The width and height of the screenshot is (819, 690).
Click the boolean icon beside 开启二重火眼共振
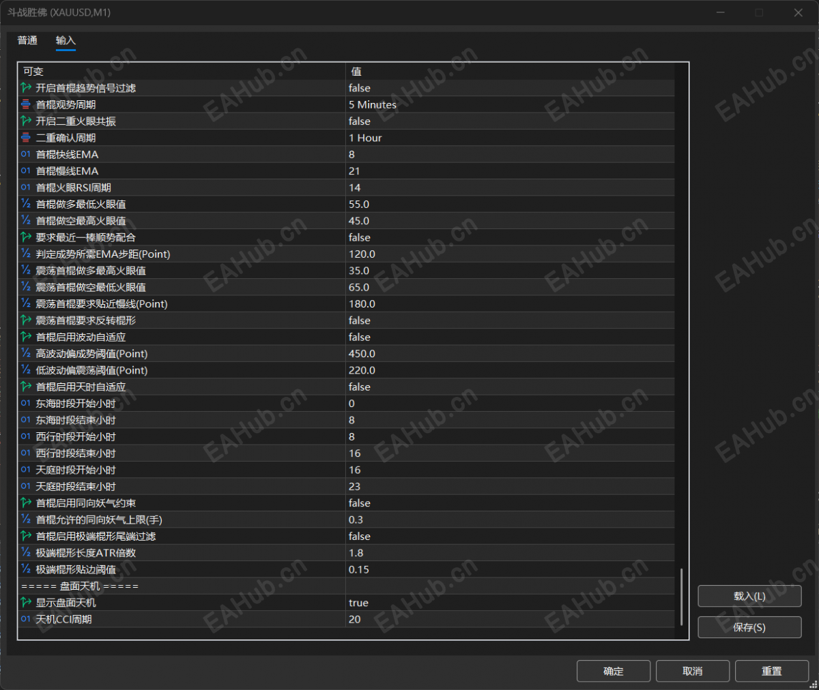[x=26, y=121]
